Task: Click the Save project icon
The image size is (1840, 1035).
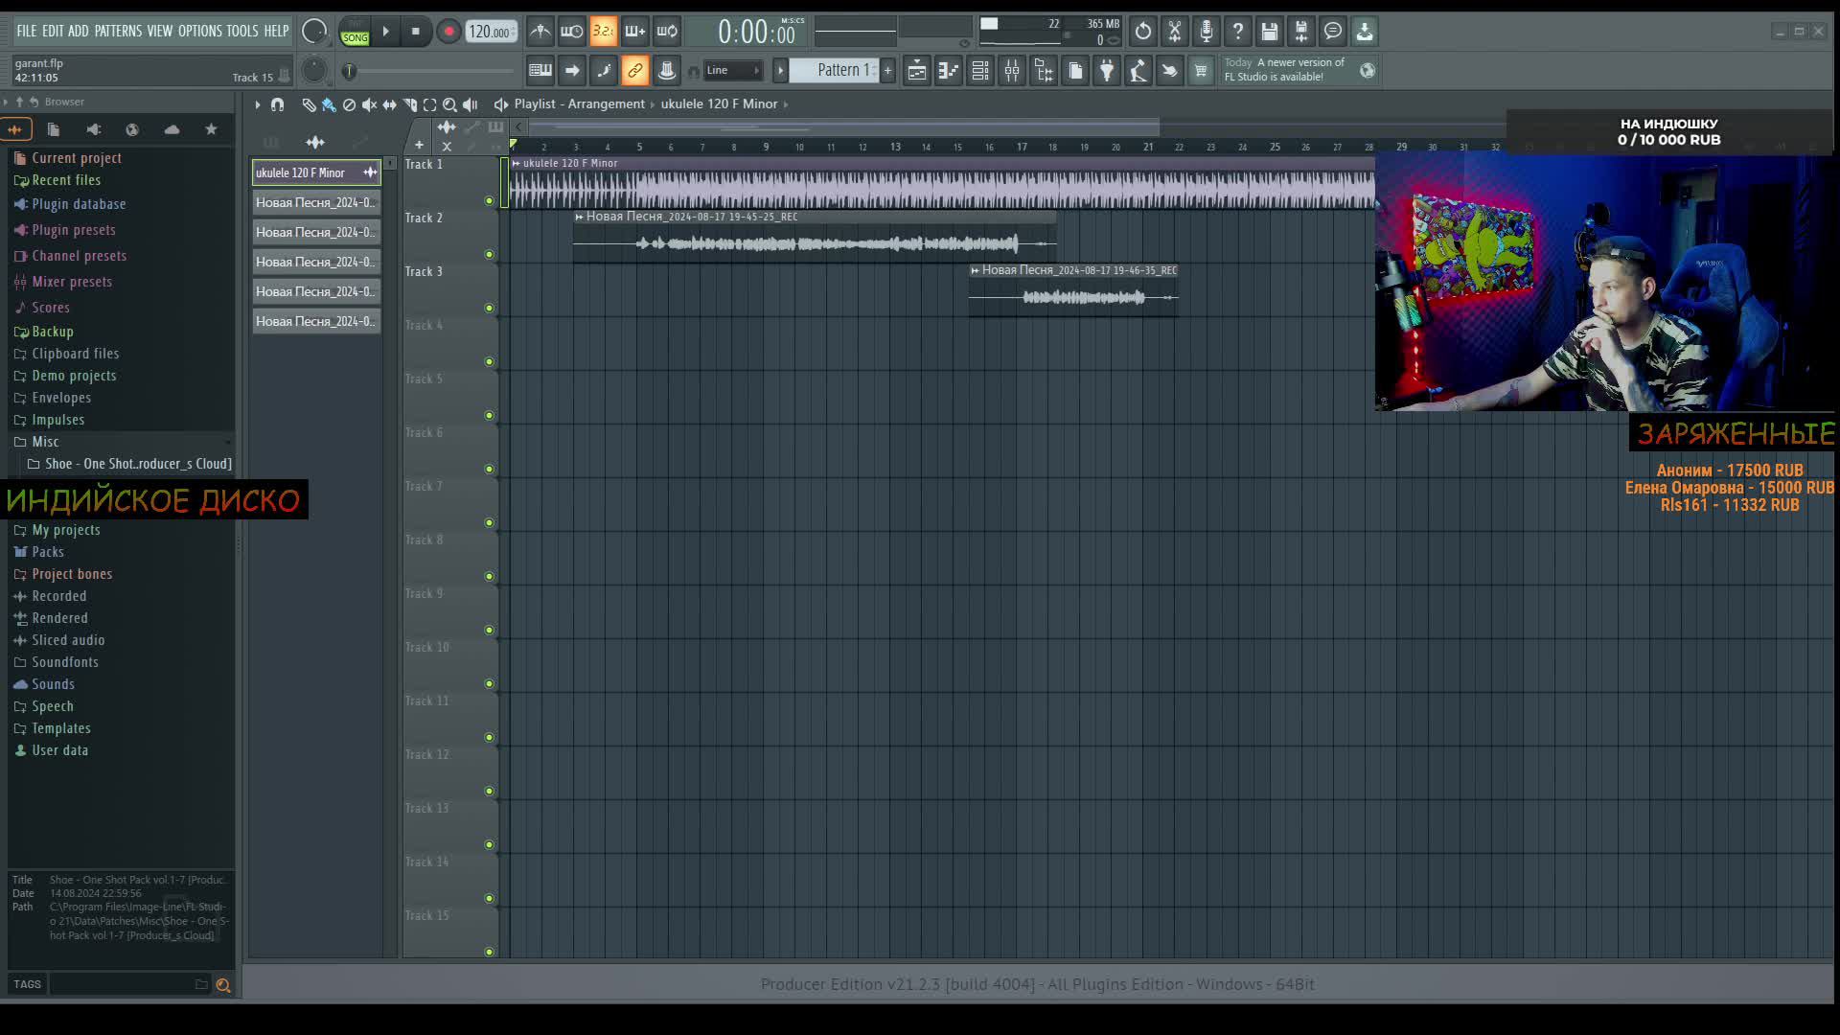Action: [x=1269, y=32]
